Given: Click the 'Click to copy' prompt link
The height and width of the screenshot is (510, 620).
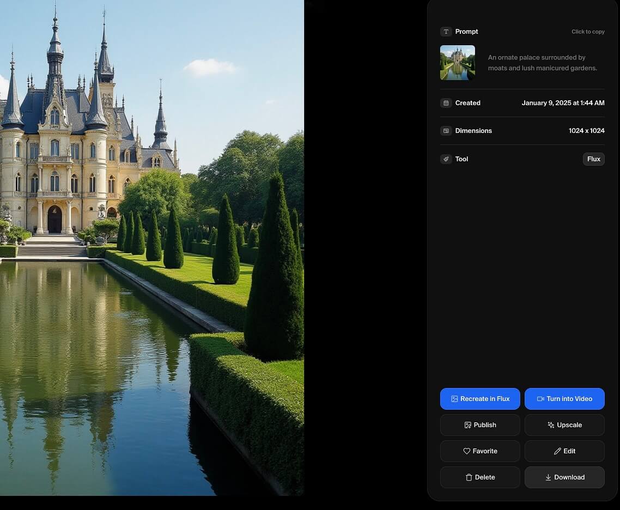Looking at the screenshot, I should pyautogui.click(x=588, y=32).
